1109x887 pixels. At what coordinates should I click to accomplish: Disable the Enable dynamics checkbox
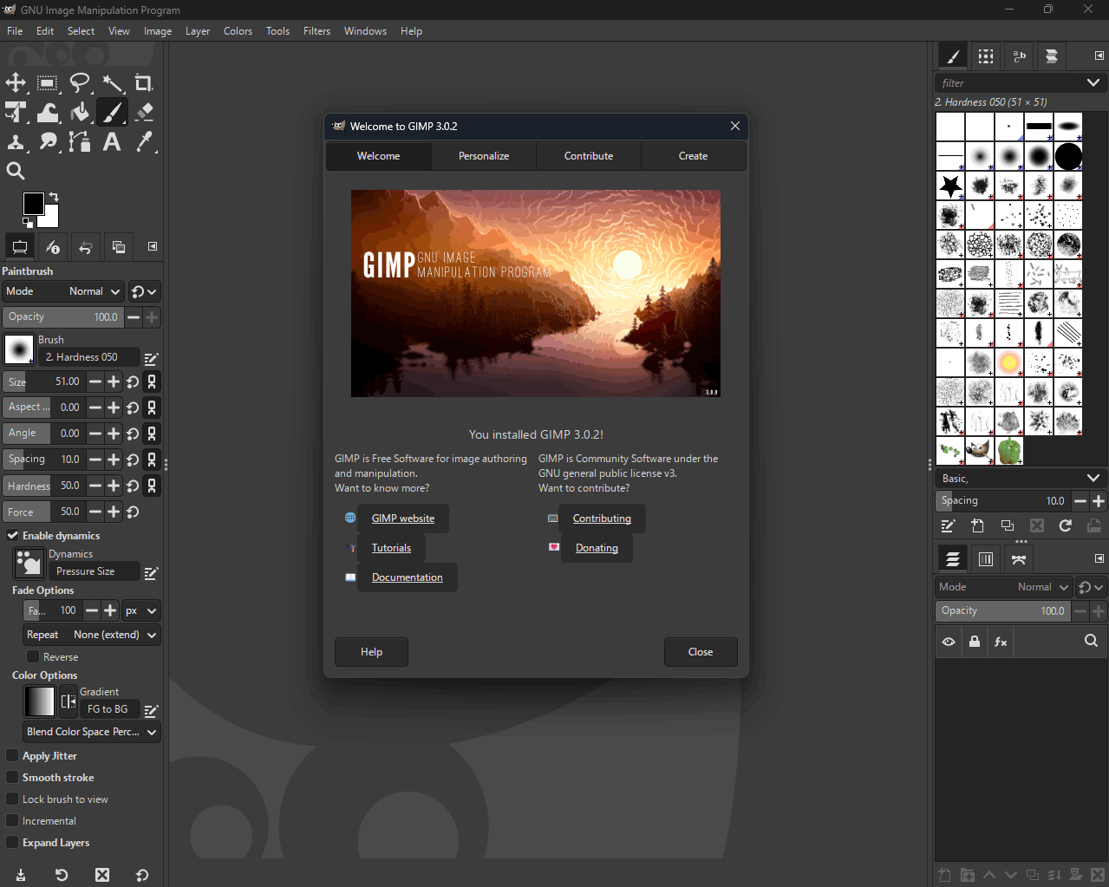pos(12,536)
